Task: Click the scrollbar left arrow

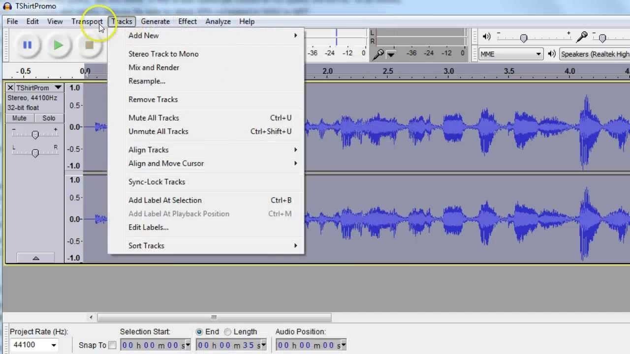Action: 91,317
